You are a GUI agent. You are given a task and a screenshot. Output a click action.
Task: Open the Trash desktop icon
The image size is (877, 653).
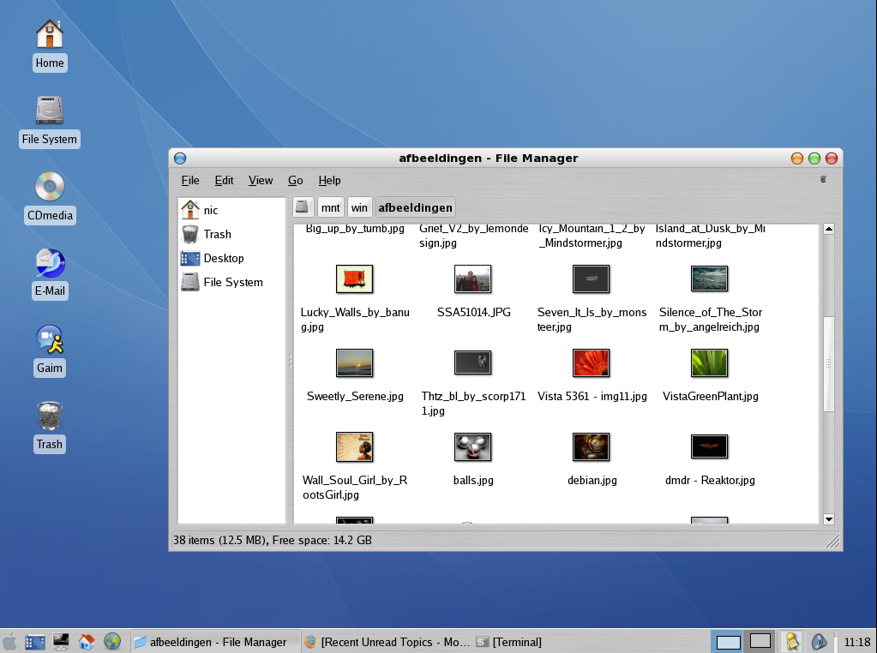pos(50,427)
